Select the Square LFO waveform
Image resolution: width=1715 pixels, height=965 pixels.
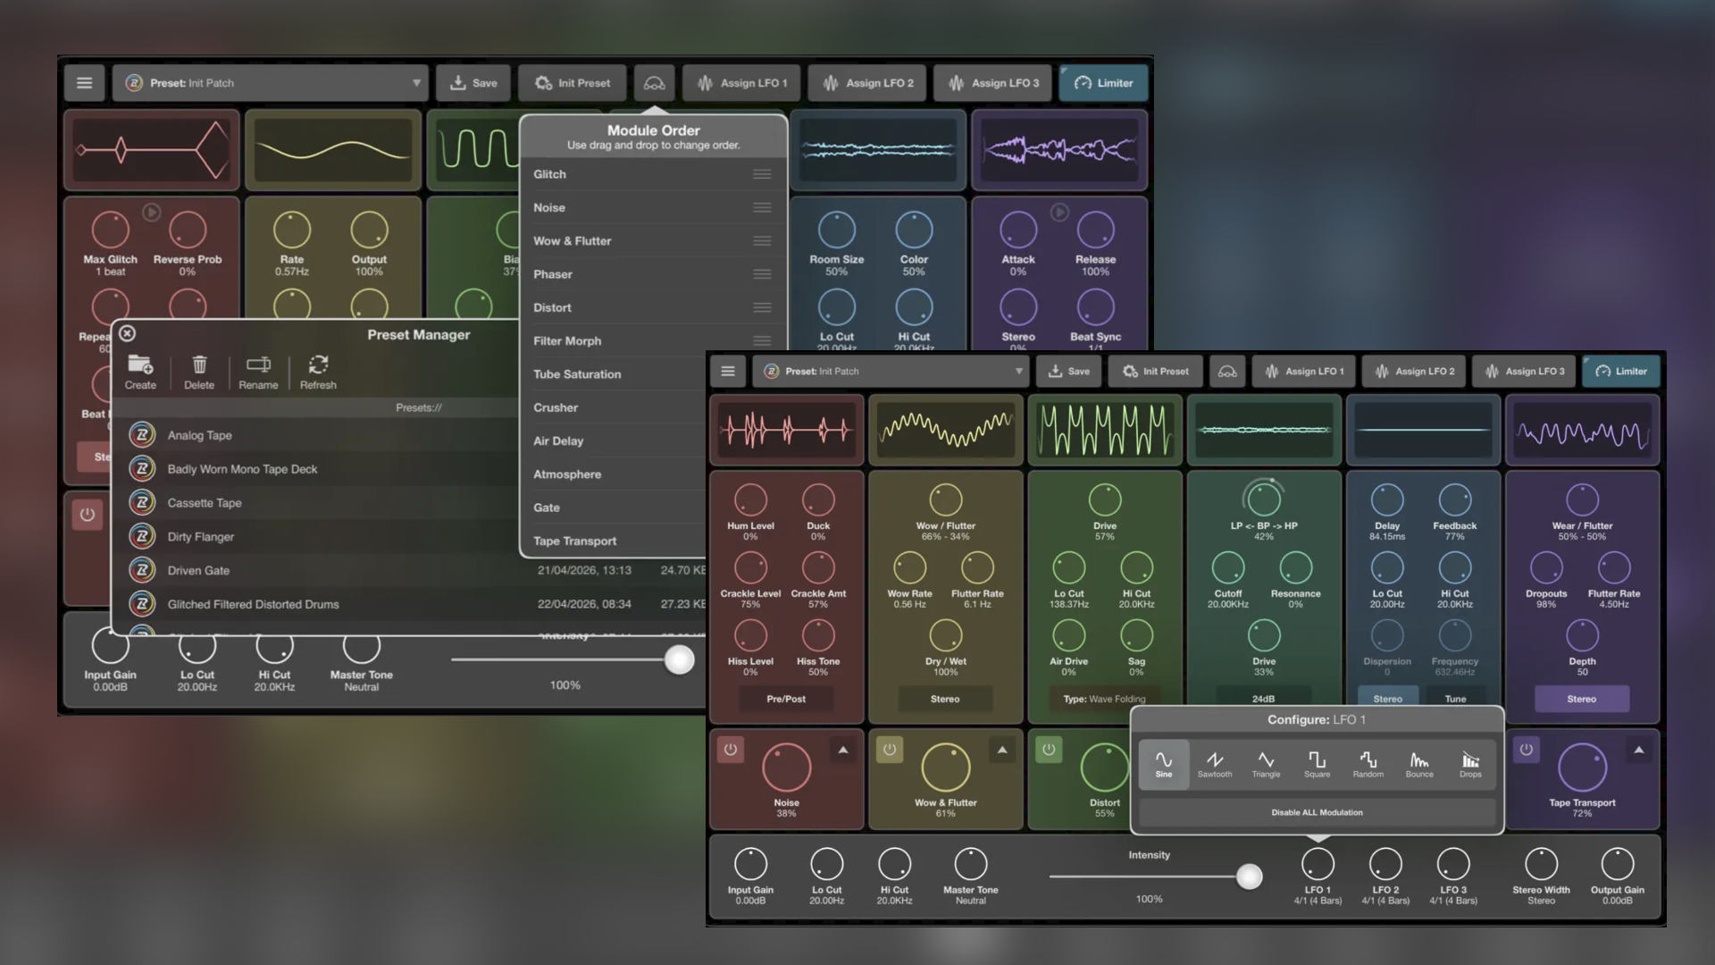pyautogui.click(x=1317, y=764)
